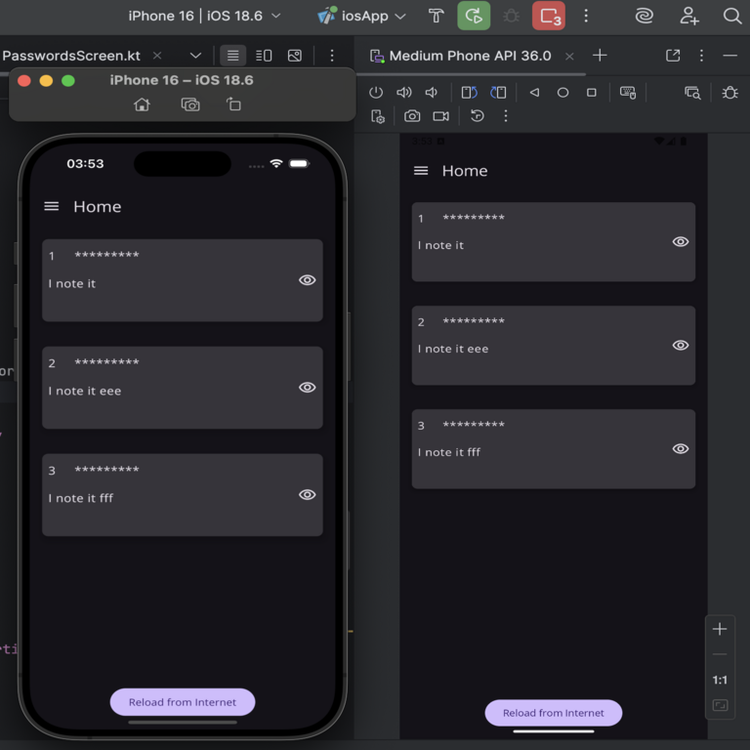Image resolution: width=750 pixels, height=750 pixels.
Task: Click the iOS simulator home button
Action: coord(142,104)
